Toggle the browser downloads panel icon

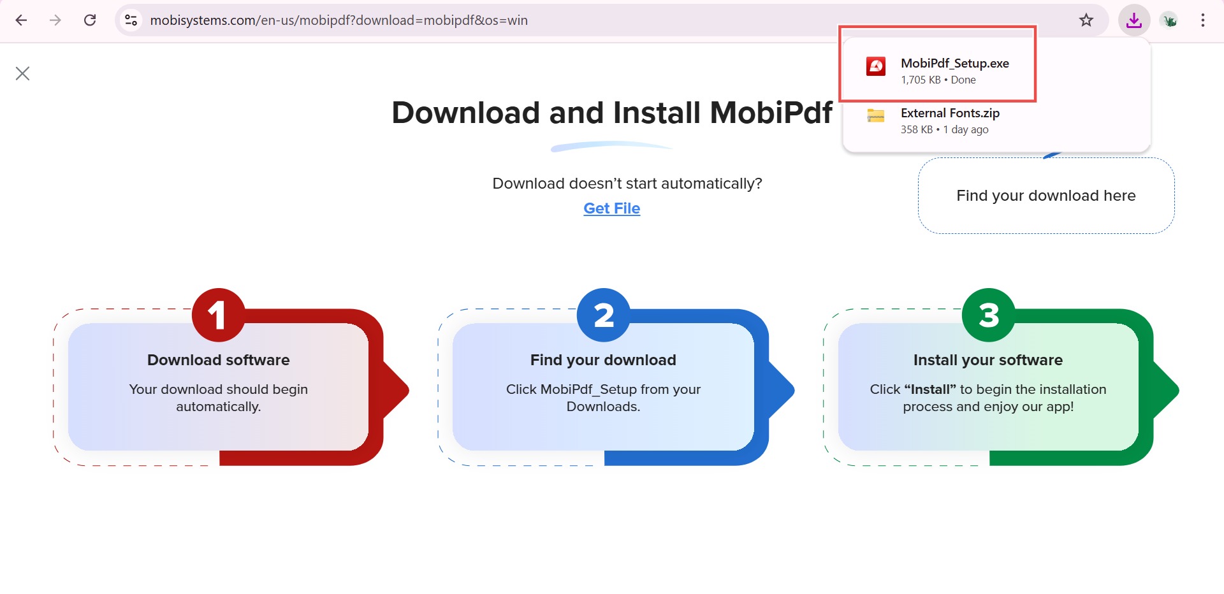click(x=1133, y=20)
